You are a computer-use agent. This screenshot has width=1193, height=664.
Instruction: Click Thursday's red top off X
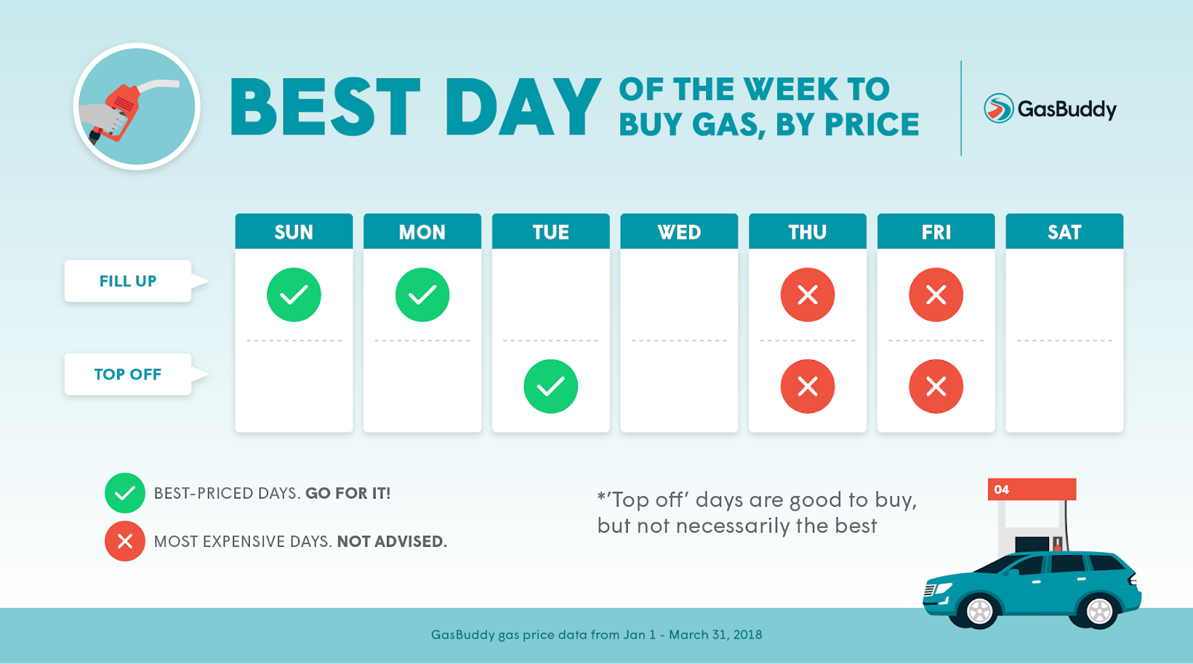coord(808,387)
